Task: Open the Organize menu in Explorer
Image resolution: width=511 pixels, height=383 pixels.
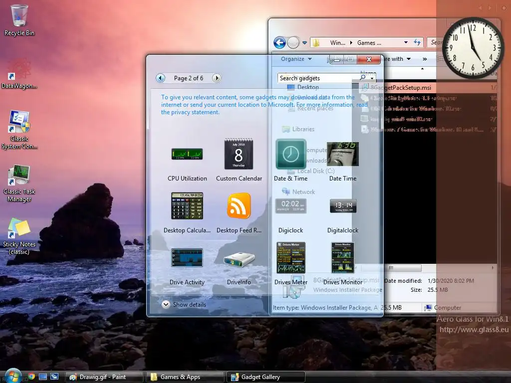Action: (x=296, y=59)
